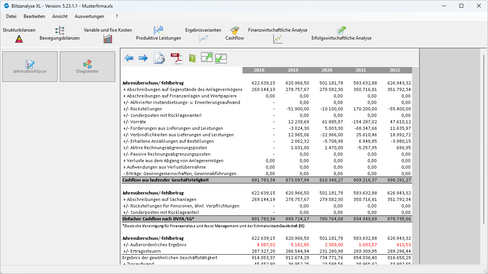Open the Bearbeiten menu
The width and height of the screenshot is (488, 274).
click(34, 16)
